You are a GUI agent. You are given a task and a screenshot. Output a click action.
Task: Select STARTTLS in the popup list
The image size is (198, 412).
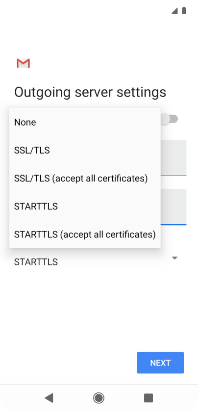(85, 206)
